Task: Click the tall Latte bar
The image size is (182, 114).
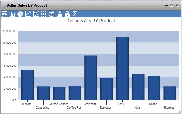Action: [122, 69]
